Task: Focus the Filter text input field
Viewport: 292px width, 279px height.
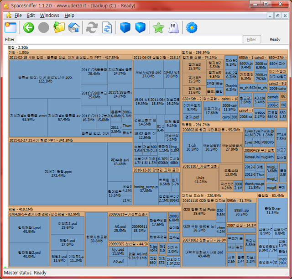Action: point(129,39)
